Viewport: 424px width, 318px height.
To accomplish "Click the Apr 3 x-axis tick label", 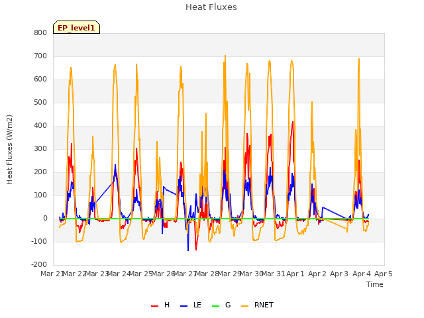I will click(339, 274).
